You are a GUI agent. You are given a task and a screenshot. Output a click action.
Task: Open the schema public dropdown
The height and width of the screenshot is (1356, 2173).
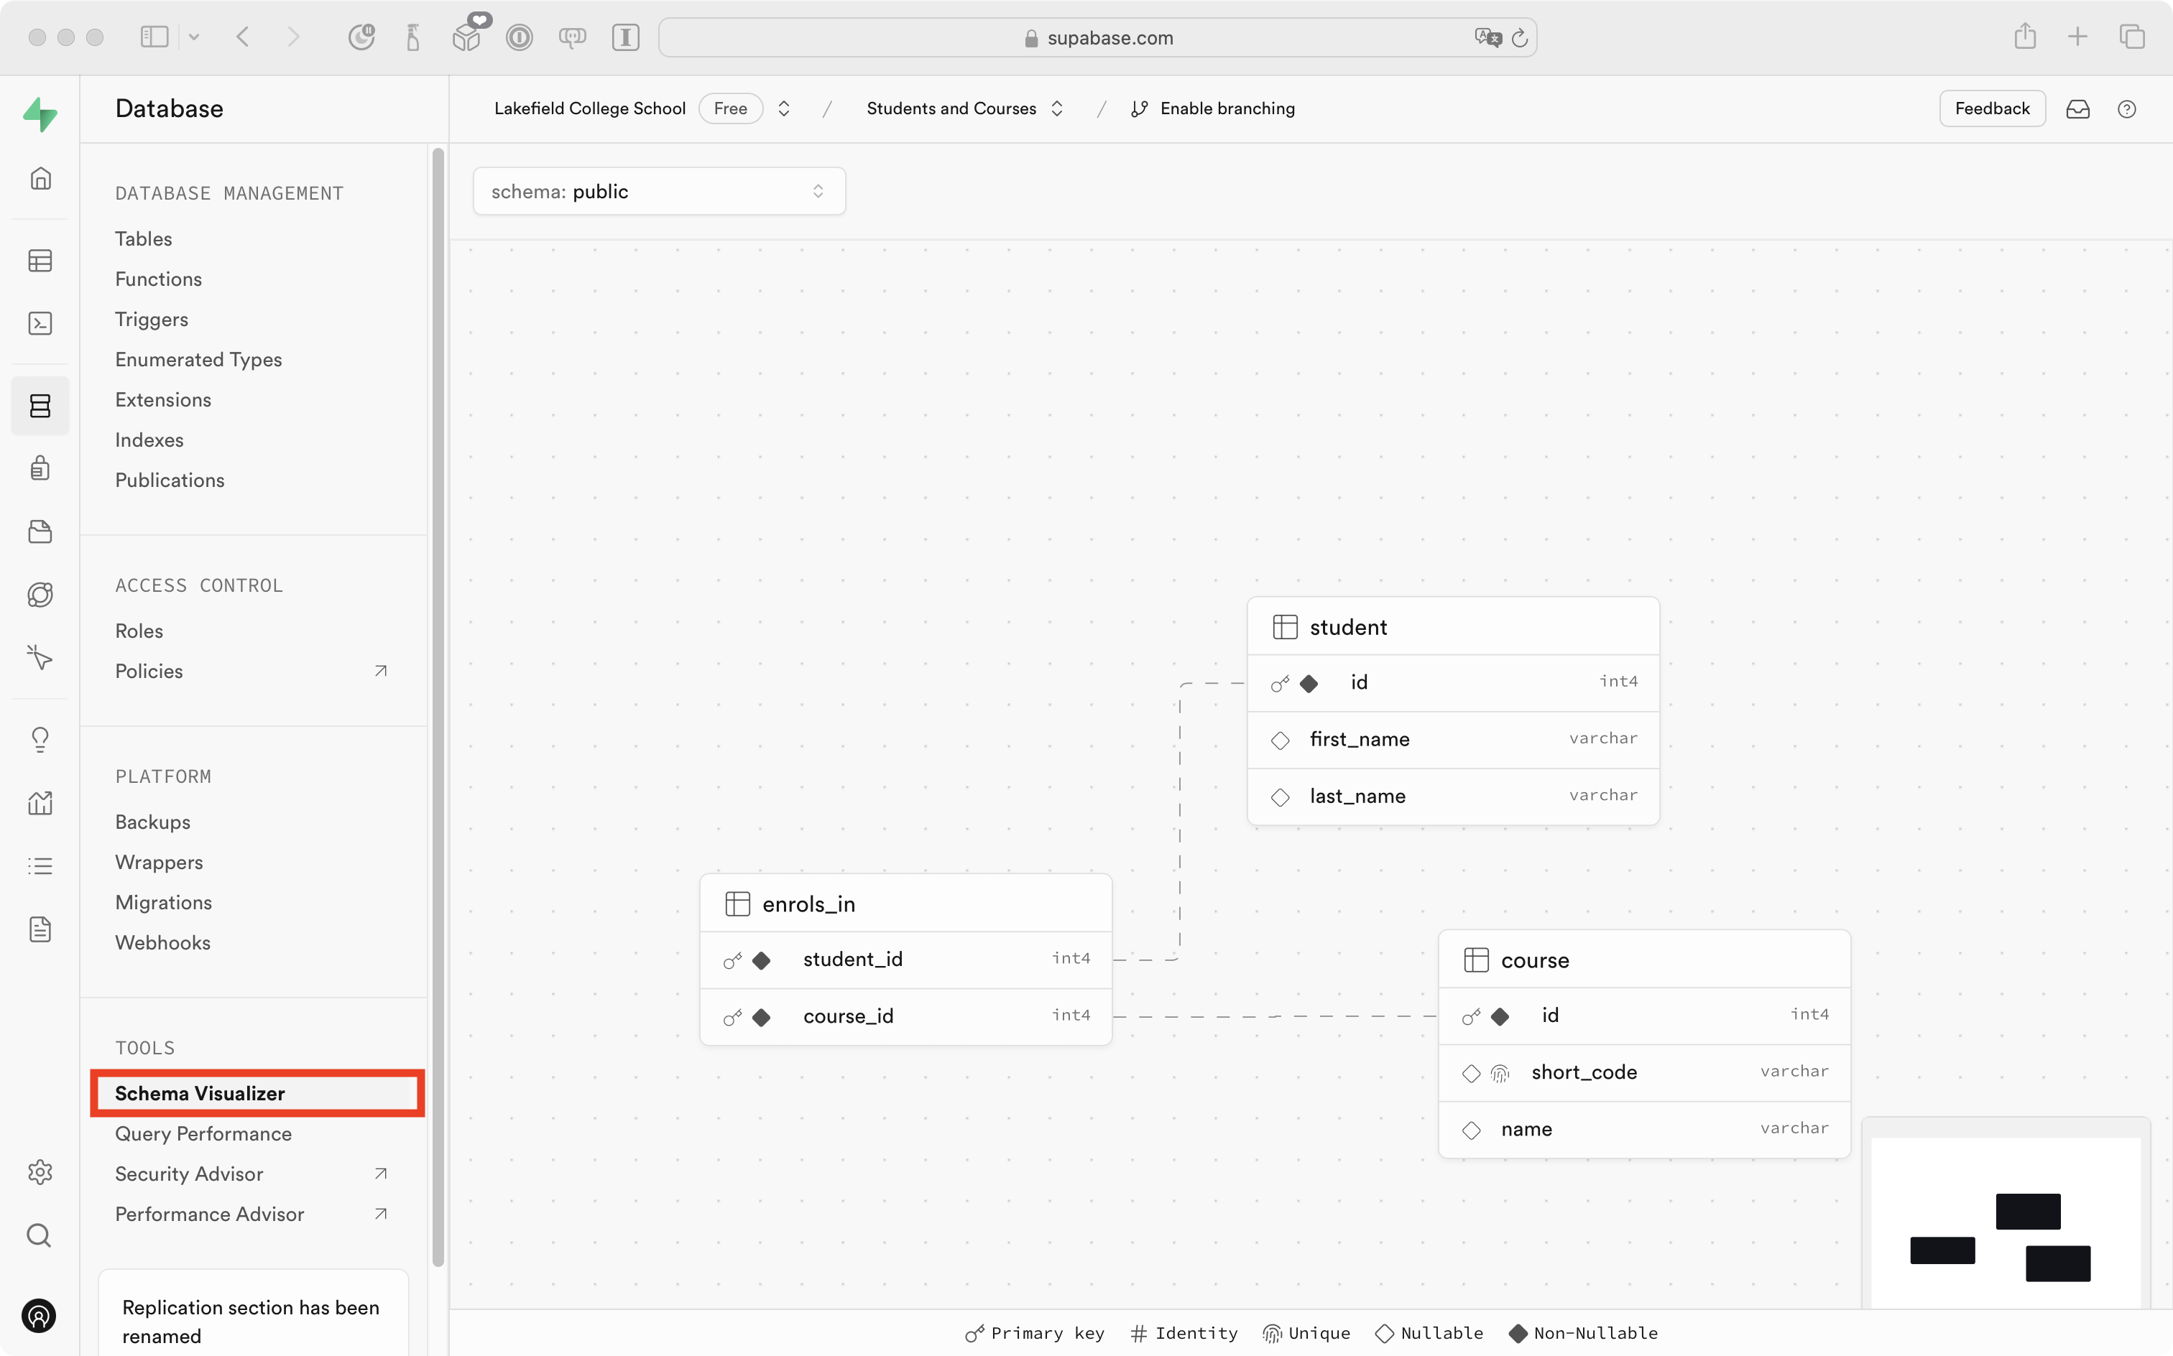tap(658, 191)
